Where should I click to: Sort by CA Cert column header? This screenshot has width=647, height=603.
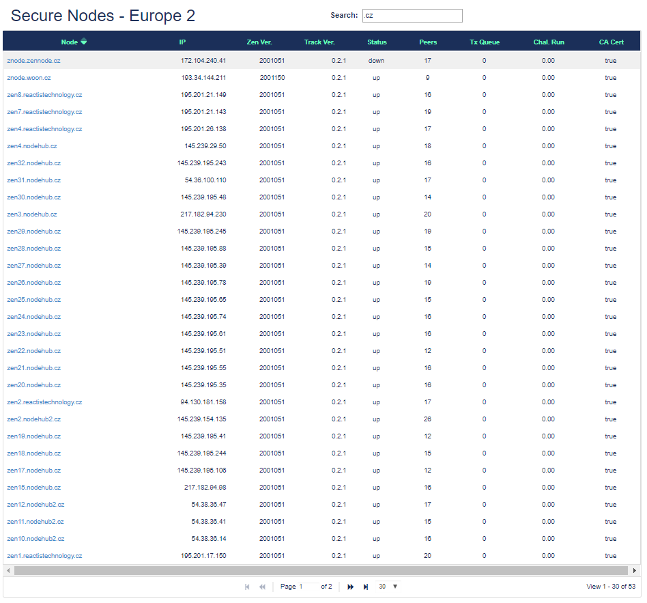[x=611, y=42]
